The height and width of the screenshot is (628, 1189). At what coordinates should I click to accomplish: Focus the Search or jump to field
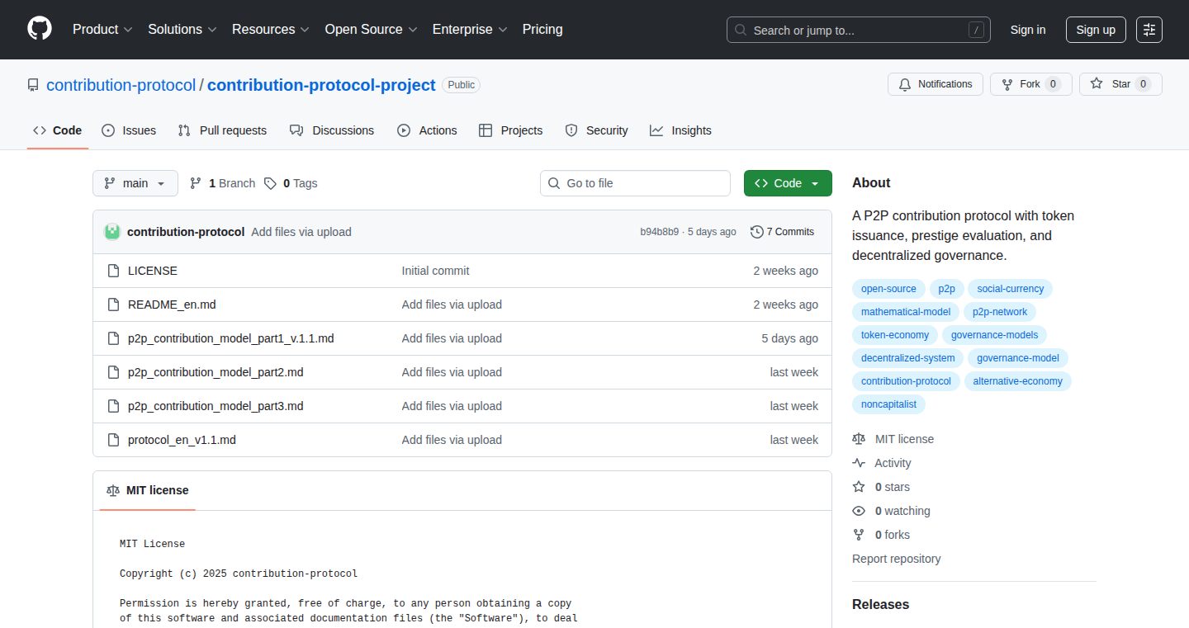pos(859,30)
